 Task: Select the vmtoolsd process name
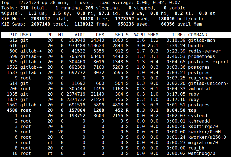[199, 89]
